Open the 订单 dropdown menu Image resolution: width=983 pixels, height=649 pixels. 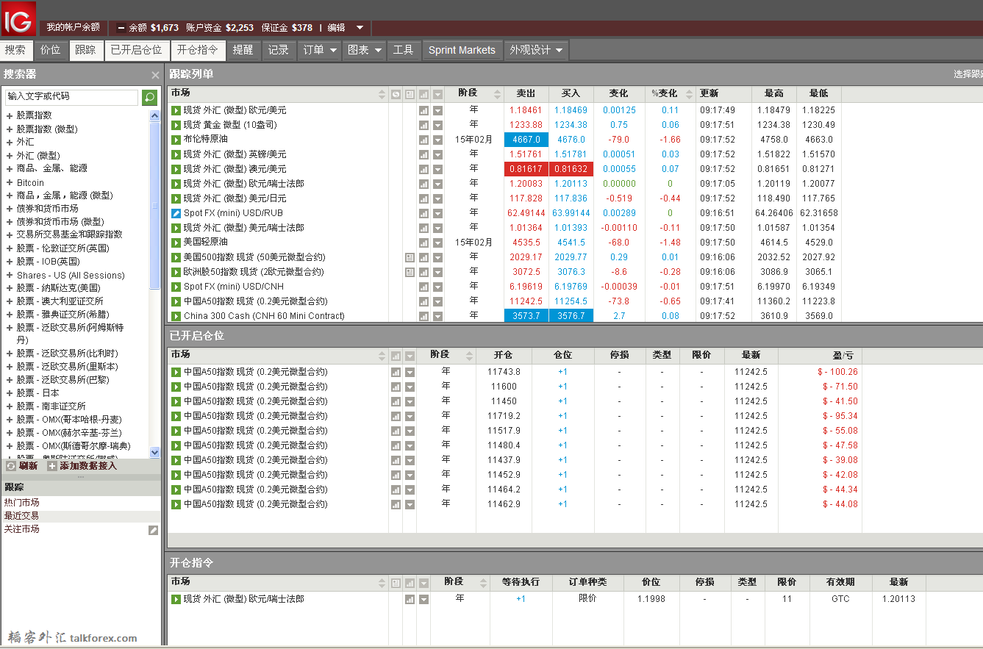tap(319, 50)
